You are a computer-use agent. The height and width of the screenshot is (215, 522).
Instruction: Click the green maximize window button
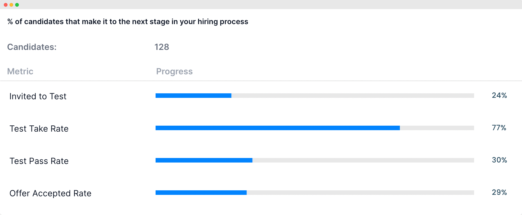click(x=17, y=5)
